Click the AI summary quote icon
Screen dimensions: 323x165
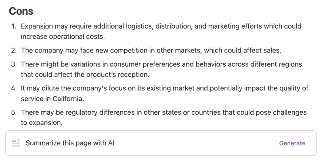pos(16,143)
